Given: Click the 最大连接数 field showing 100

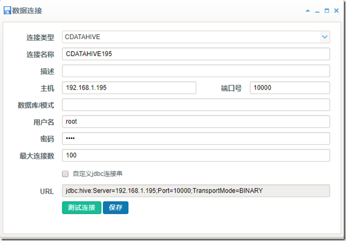Looking at the screenshot, I should 196,155.
